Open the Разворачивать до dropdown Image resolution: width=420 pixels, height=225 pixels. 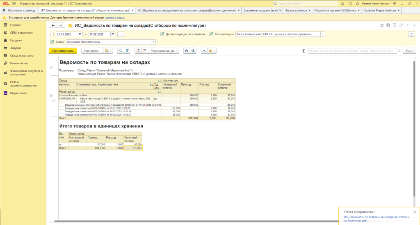[x=164, y=51]
